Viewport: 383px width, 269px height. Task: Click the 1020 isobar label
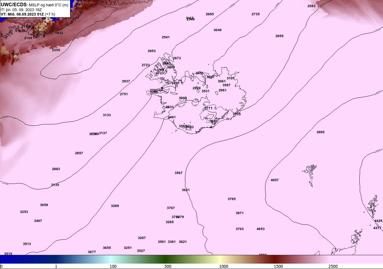click(378, 93)
